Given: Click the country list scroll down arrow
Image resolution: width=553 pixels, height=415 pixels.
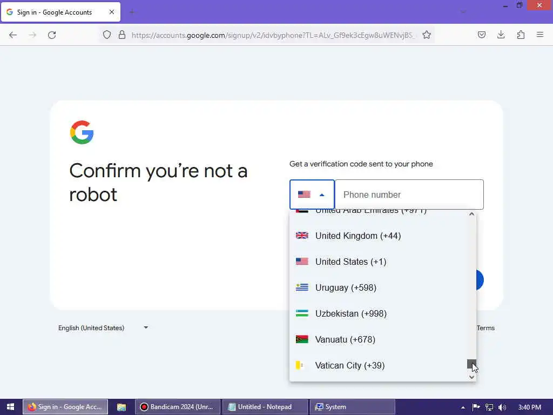Looking at the screenshot, I should click(x=471, y=377).
